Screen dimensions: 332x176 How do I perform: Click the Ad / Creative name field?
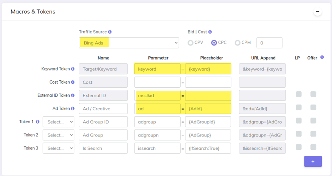point(103,109)
